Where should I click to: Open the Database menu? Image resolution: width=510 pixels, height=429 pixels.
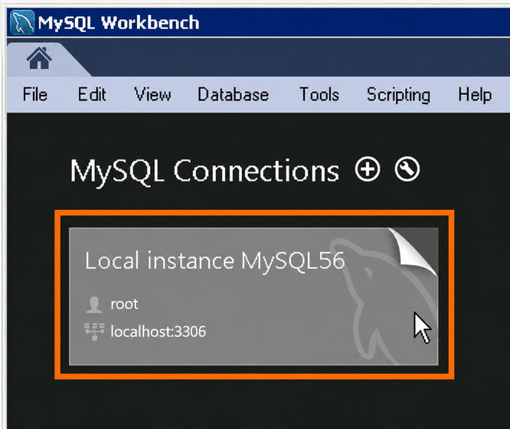[x=234, y=95]
